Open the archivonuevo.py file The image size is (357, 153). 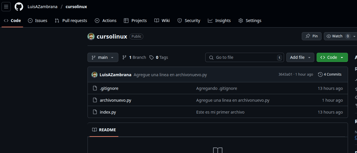coord(115,100)
